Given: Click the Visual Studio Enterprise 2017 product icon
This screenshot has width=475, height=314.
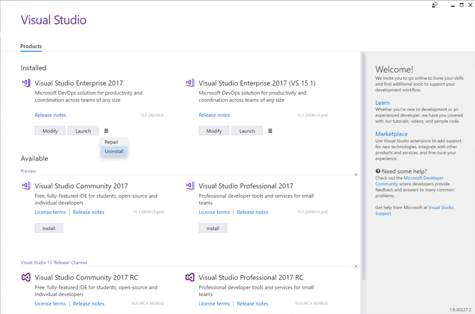Looking at the screenshot, I should (x=26, y=83).
